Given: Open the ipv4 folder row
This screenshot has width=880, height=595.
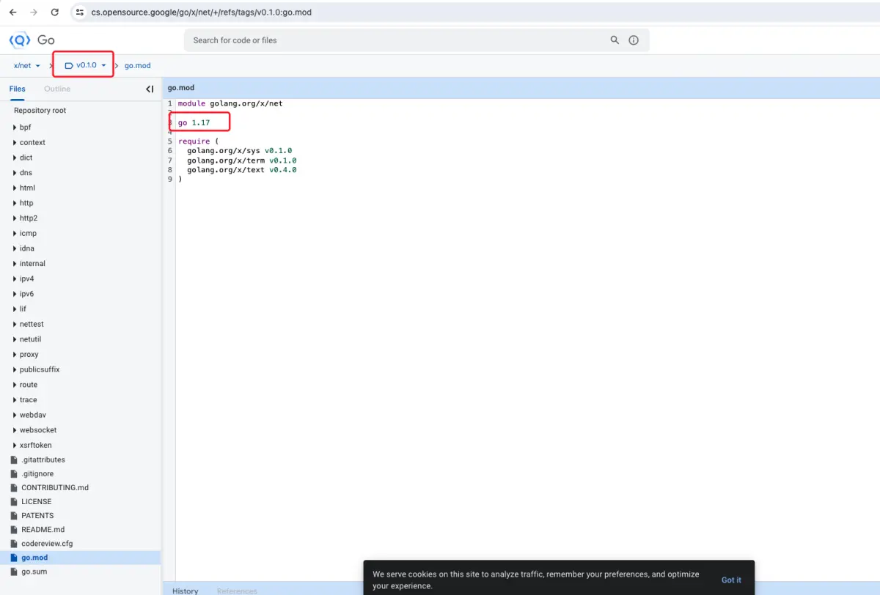Looking at the screenshot, I should click(x=81, y=278).
